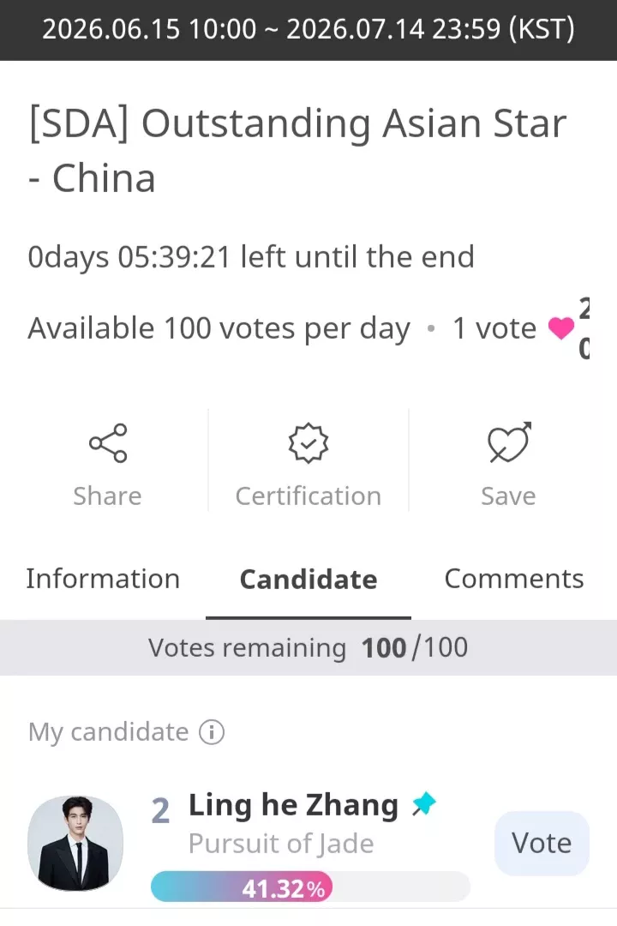Click the voting period date banner

308,29
